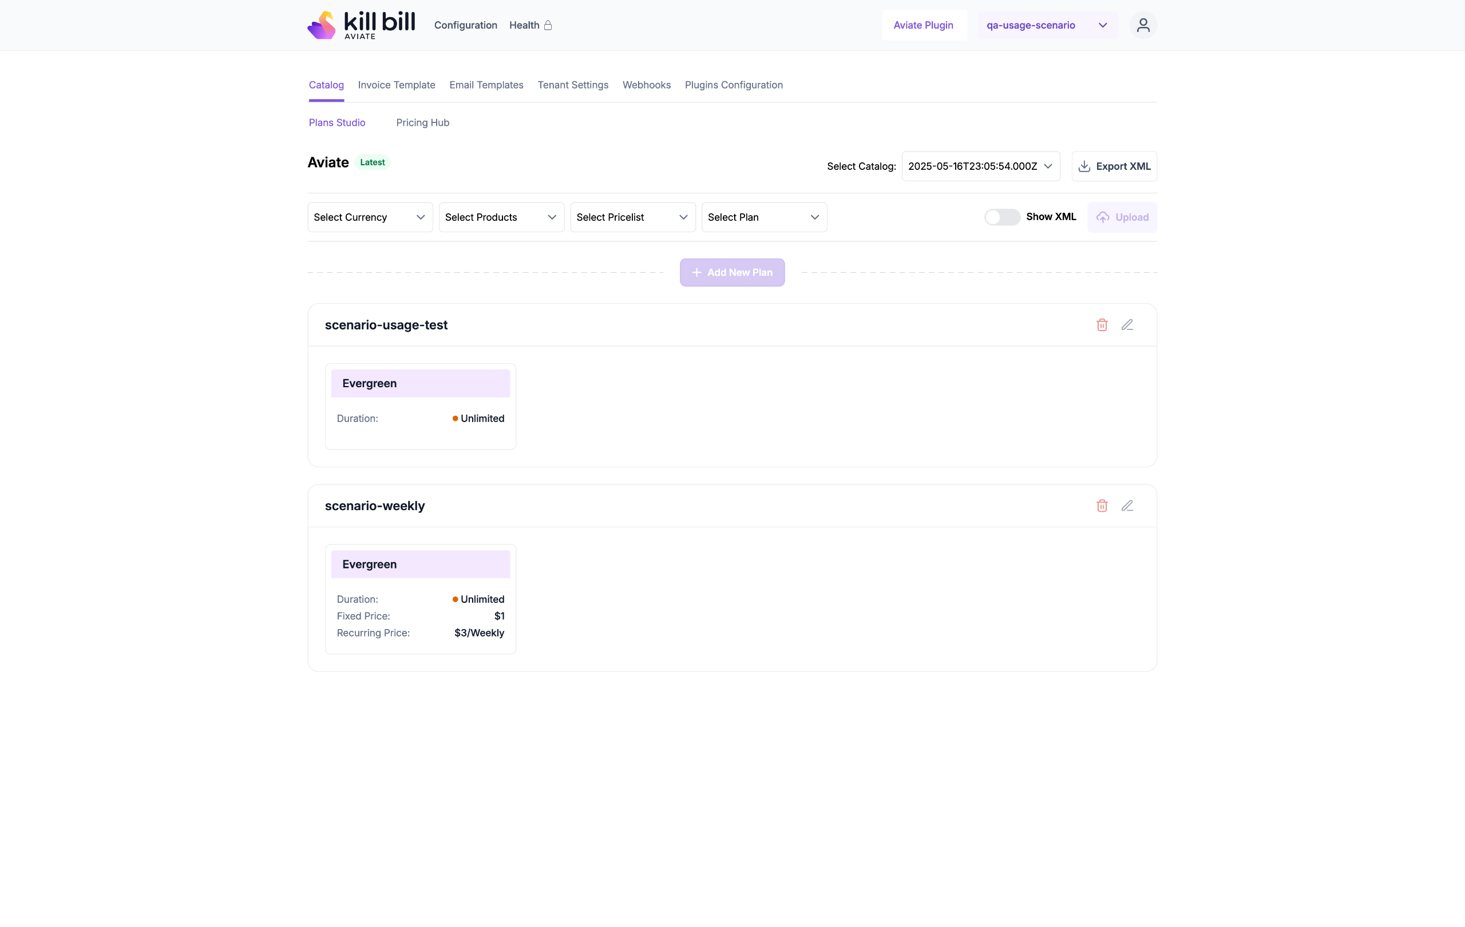The height and width of the screenshot is (927, 1465).
Task: Click trash icon for scenario-weekly plan
Action: coord(1102,506)
